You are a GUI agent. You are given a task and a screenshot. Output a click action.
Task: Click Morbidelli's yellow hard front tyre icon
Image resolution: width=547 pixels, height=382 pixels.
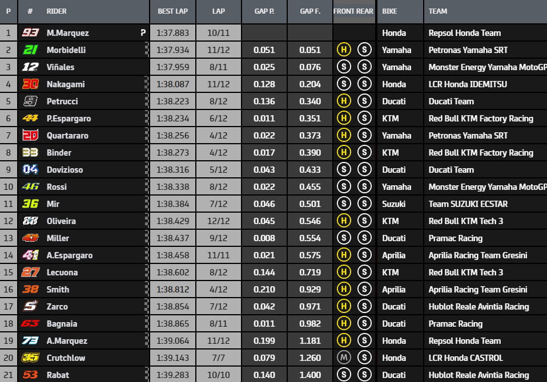(343, 50)
